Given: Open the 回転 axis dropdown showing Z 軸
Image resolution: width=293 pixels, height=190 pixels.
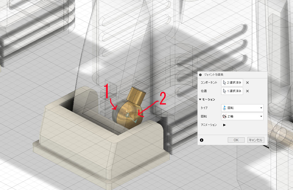Looking at the screenshot, I should (x=242, y=116).
